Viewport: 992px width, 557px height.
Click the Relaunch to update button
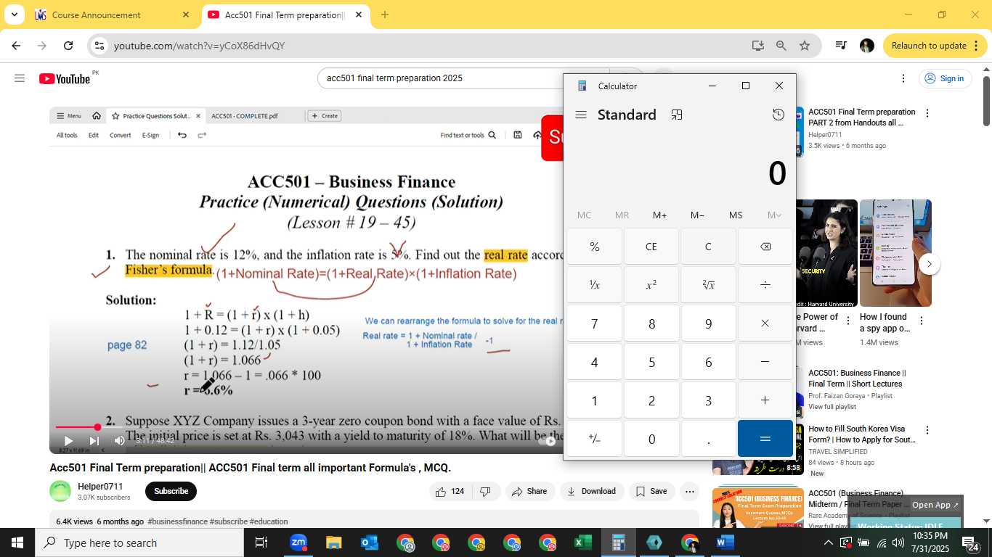(x=928, y=46)
